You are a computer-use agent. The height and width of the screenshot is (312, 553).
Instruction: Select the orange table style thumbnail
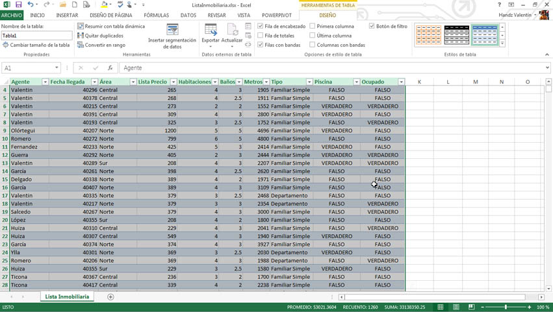428,35
